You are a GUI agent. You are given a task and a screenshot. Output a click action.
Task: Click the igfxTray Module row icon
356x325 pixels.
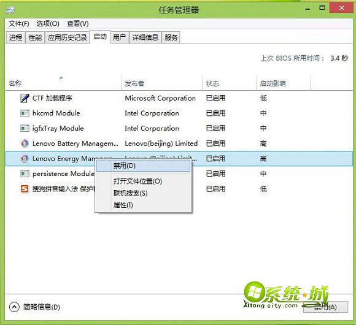click(25, 128)
